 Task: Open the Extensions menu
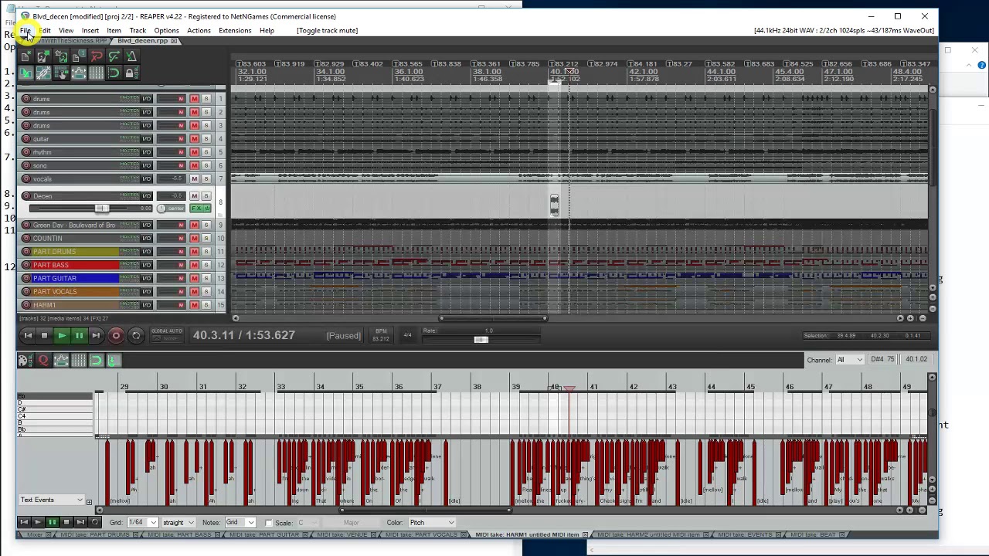click(235, 30)
